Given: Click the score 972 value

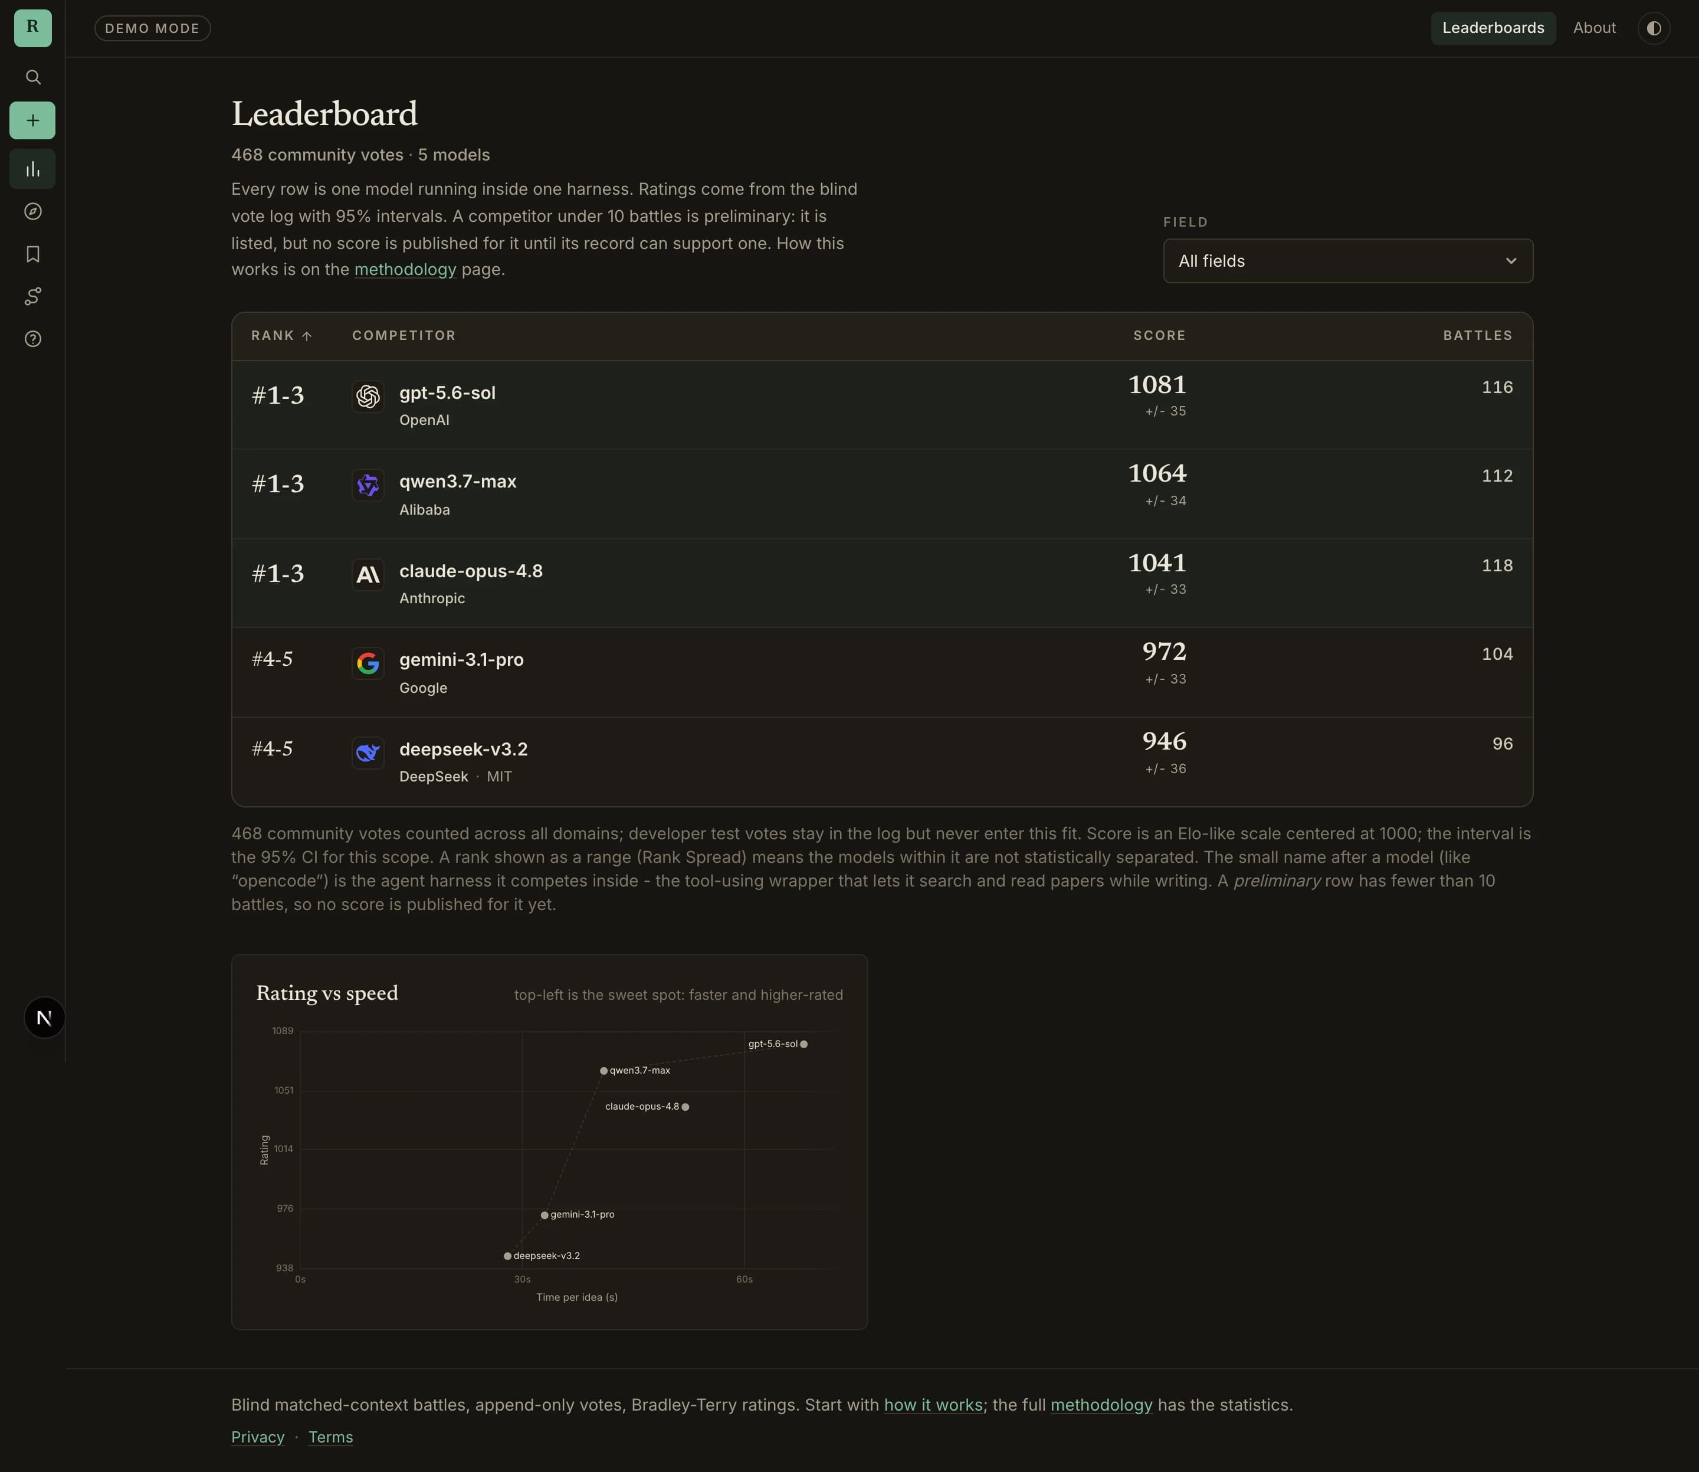Looking at the screenshot, I should pos(1165,652).
